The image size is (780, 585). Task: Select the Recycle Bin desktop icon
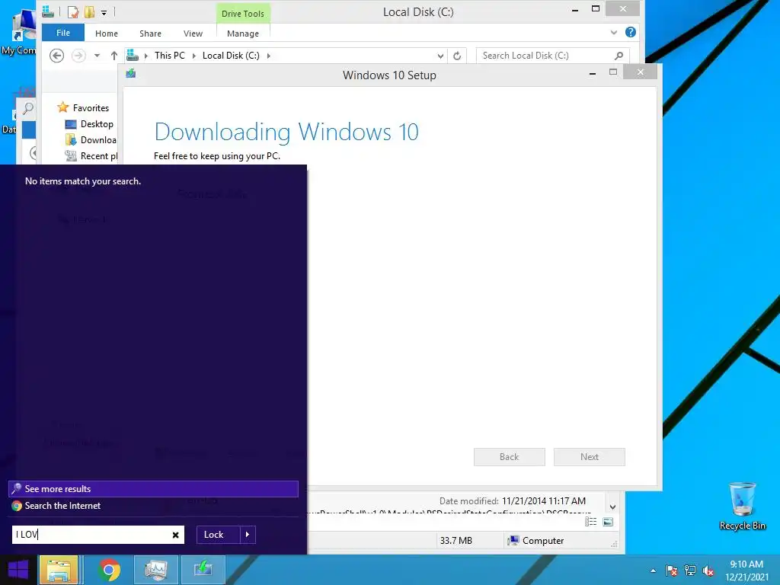(x=742, y=506)
